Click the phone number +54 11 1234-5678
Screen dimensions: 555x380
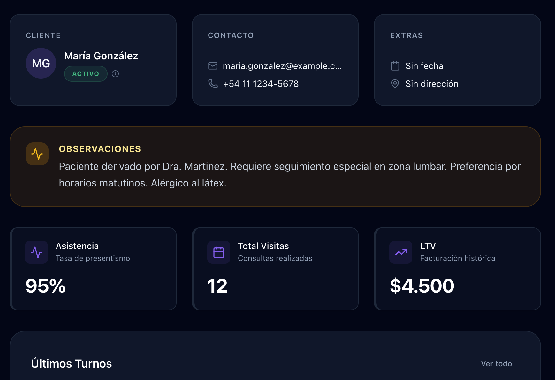click(x=261, y=84)
